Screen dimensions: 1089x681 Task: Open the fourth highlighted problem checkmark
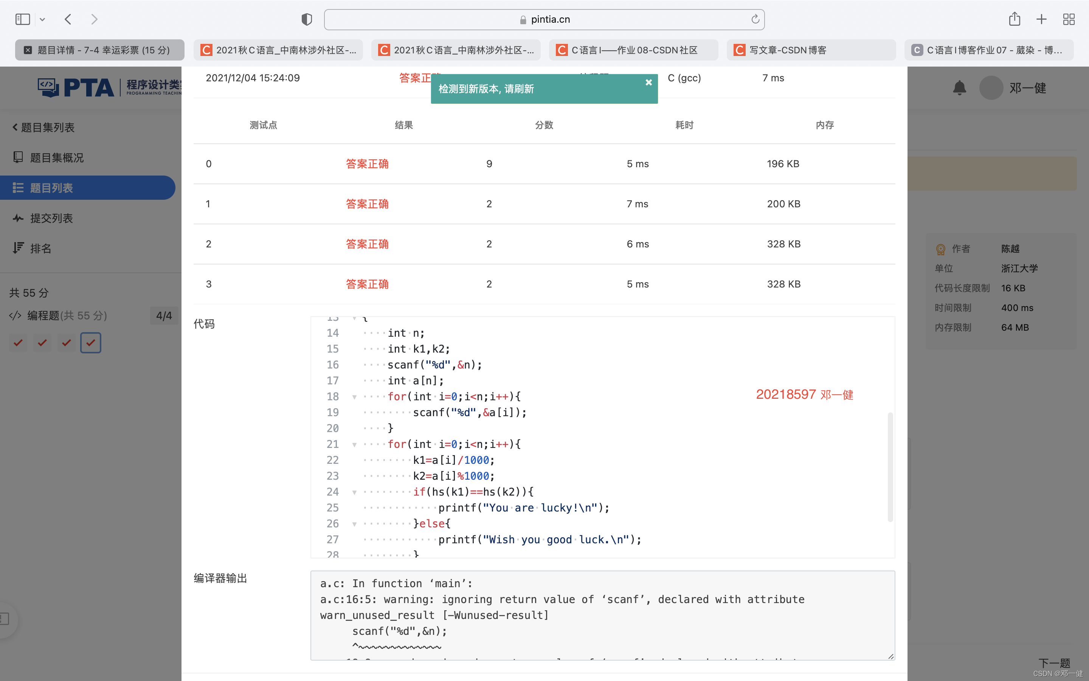click(91, 343)
